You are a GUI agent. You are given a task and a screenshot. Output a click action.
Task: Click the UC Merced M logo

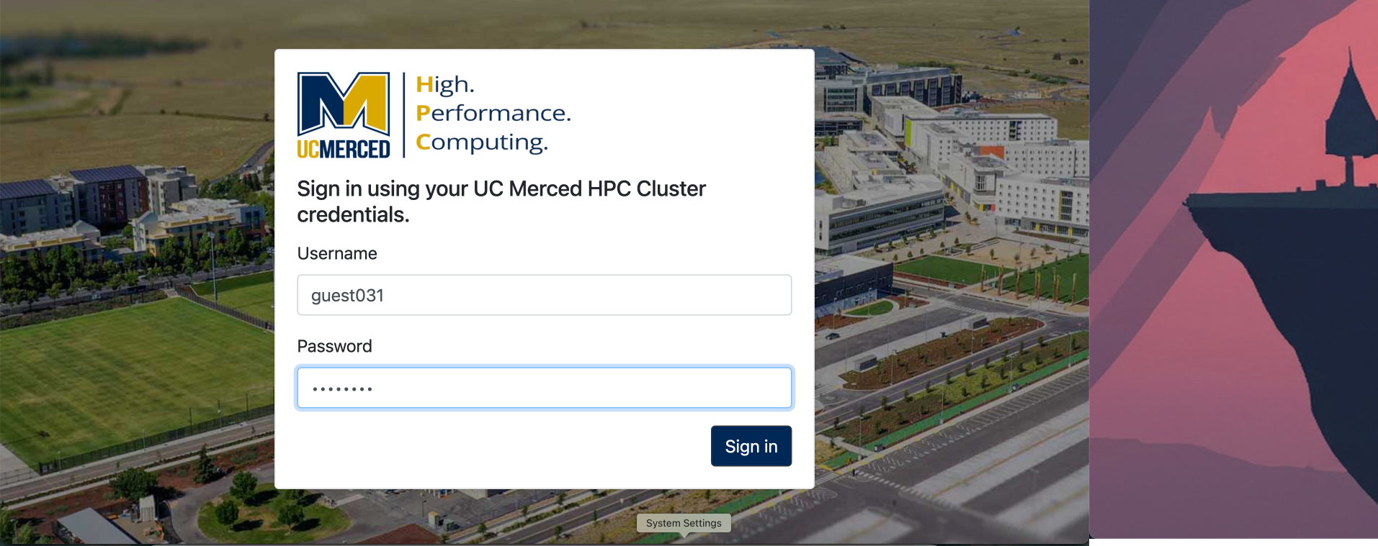pyautogui.click(x=344, y=104)
